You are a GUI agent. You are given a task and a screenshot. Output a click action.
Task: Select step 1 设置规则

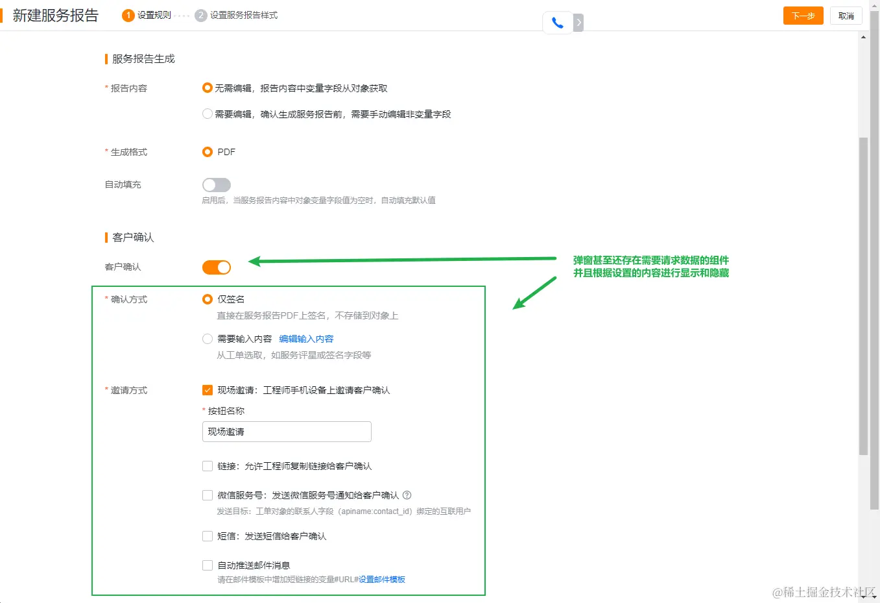tap(147, 15)
